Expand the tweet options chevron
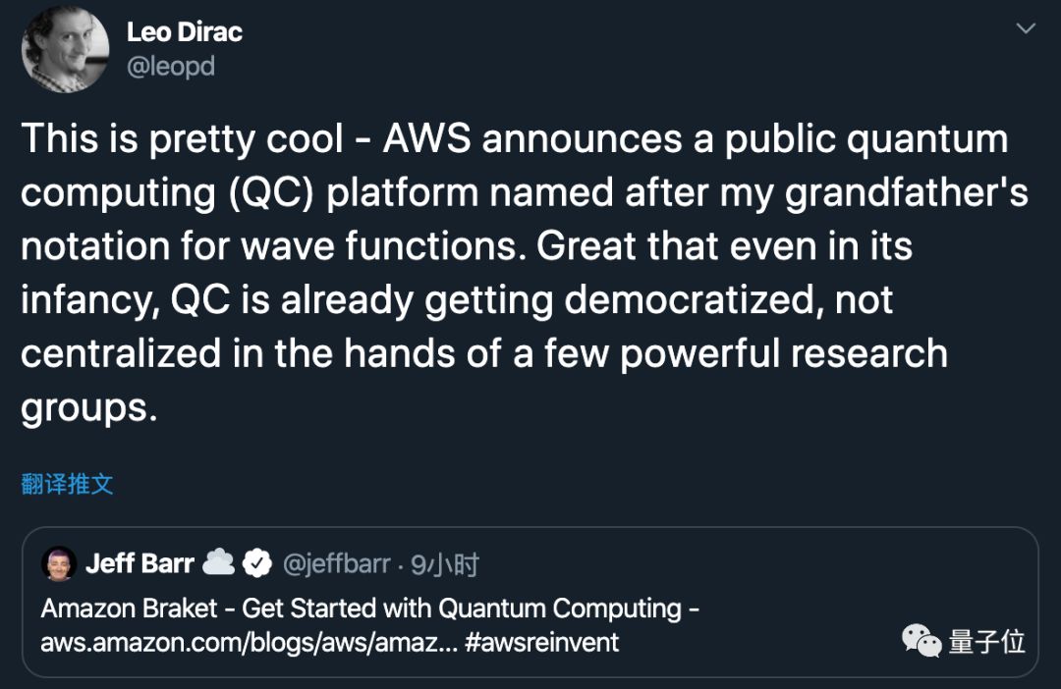The width and height of the screenshot is (1061, 689). (1026, 29)
